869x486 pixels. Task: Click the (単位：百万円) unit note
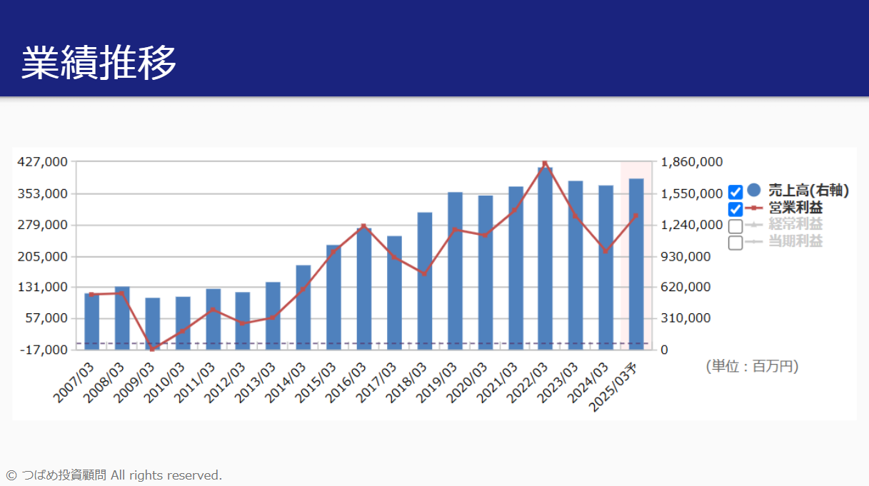[x=752, y=367]
